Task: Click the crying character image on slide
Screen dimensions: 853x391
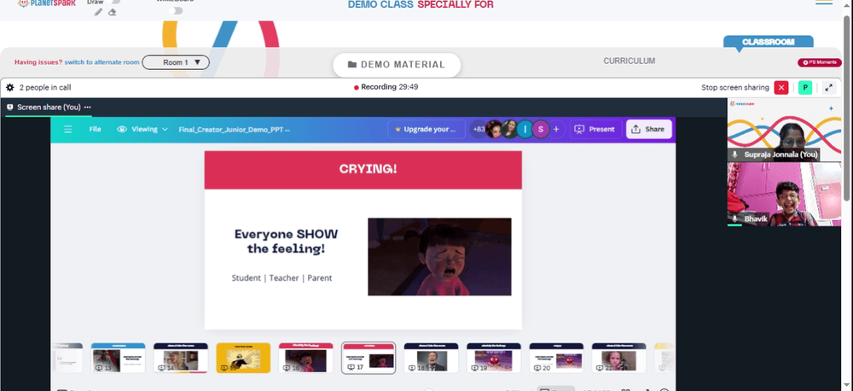Action: tap(439, 257)
